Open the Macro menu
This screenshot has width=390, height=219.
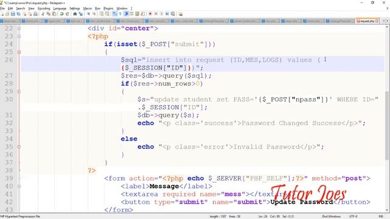[x=87, y=9]
